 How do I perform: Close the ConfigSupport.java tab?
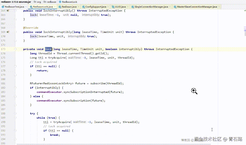[108, 7]
